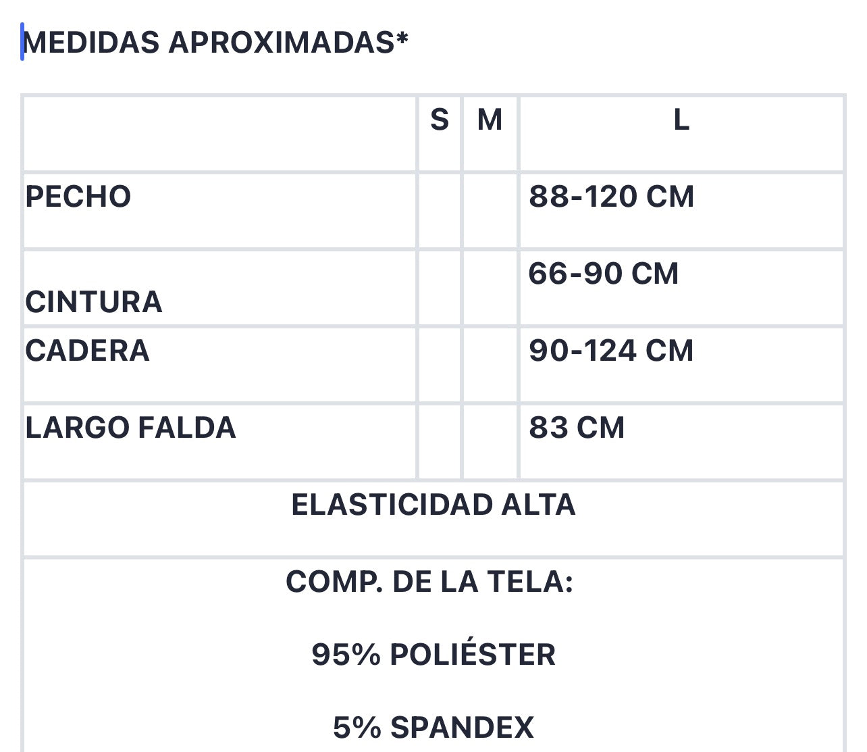Screen dimensions: 867x752
Task: Click the PECHO row label
Action: (x=78, y=197)
